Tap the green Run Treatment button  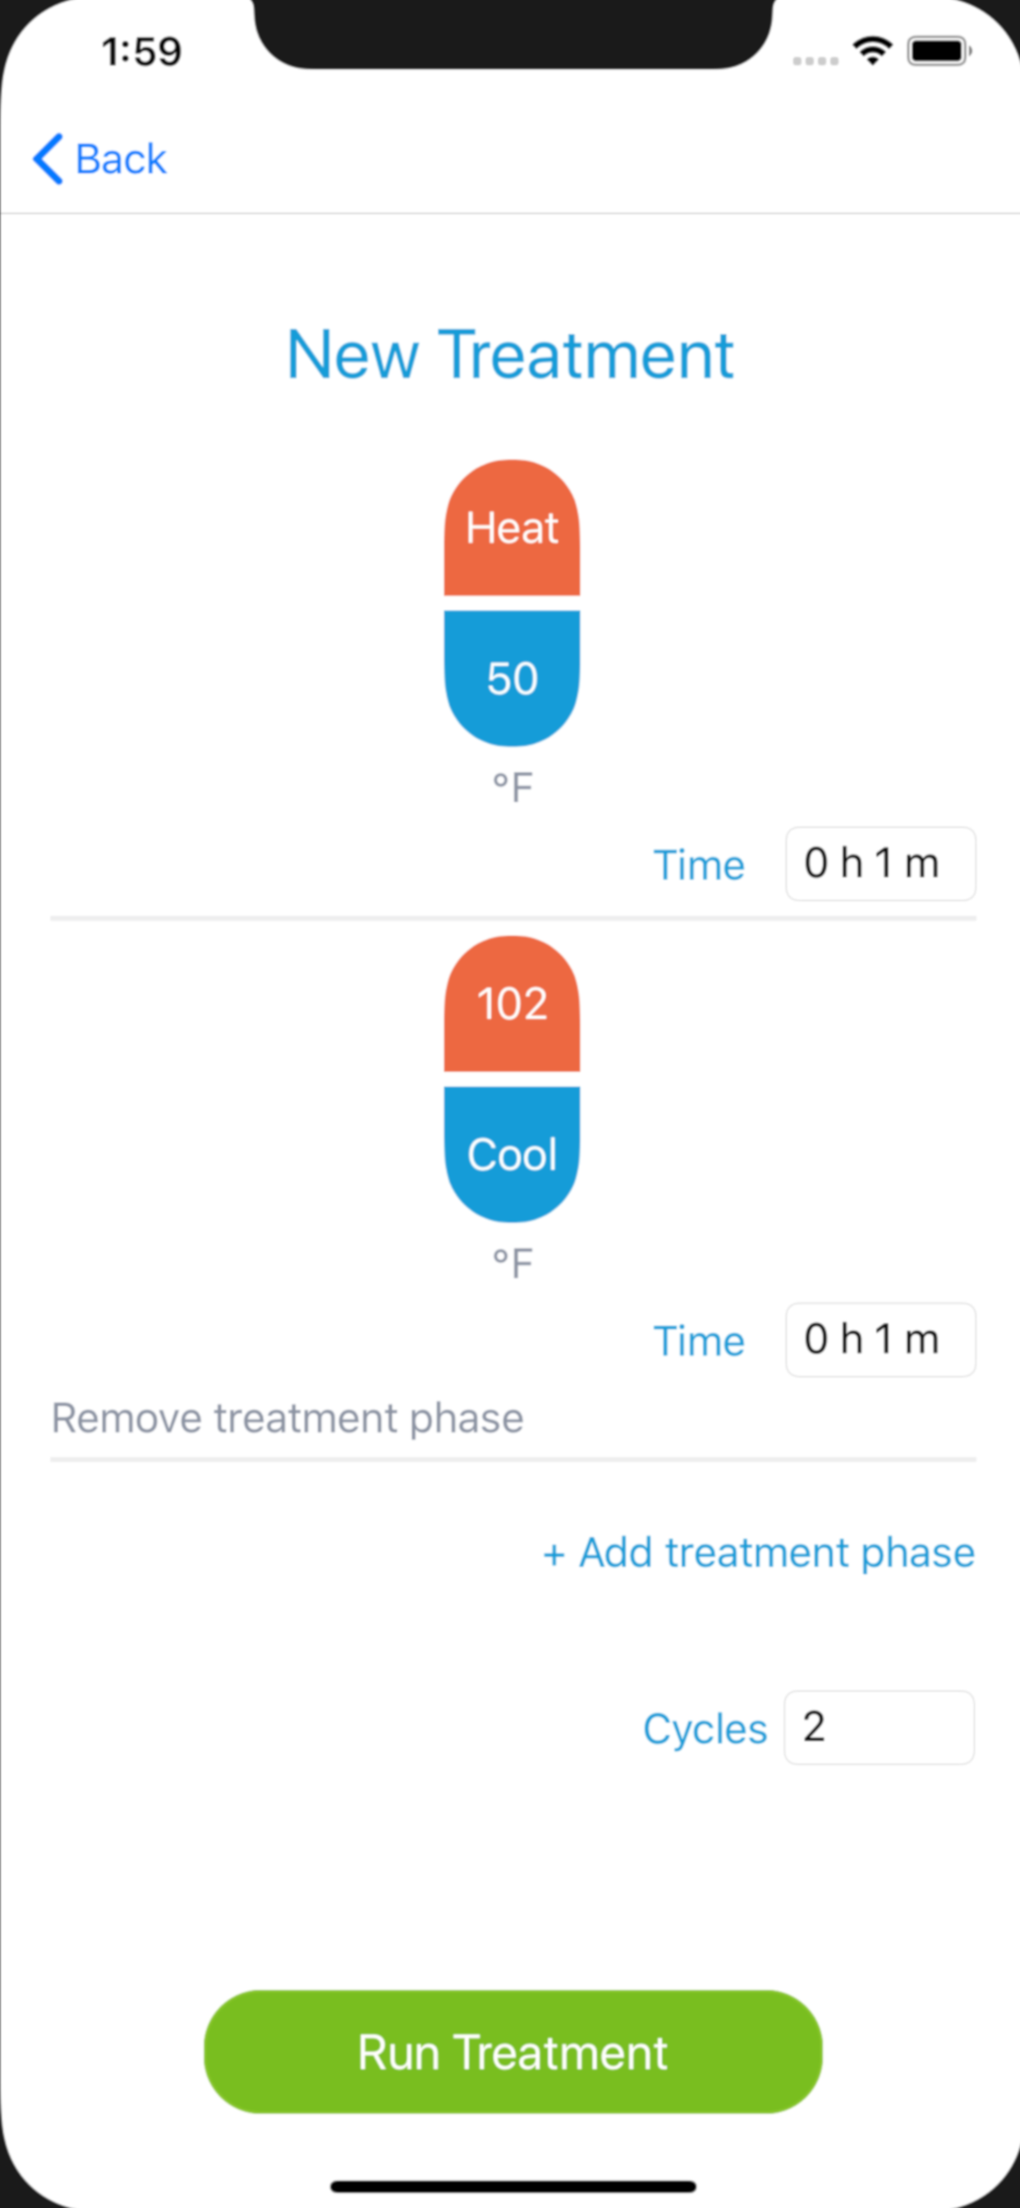coord(512,2052)
